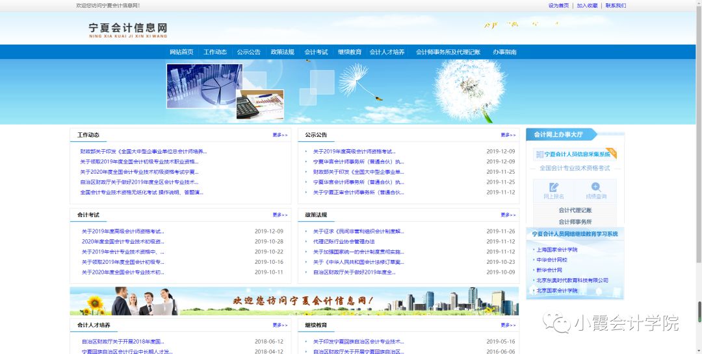The height and width of the screenshot is (354, 702).
Task: Open 关于2020年度全国会计专业技术初级资格考试宁夏 article
Action: click(139, 172)
